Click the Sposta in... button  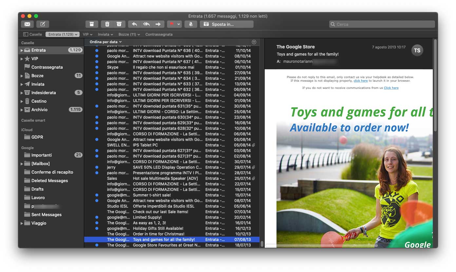pos(227,24)
